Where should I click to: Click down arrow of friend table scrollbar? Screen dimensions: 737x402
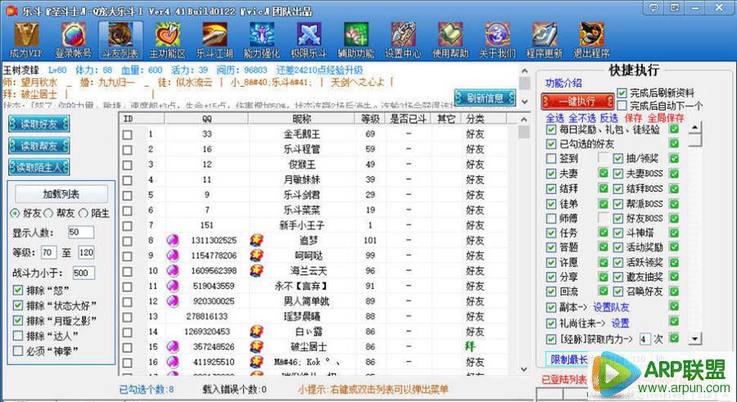(x=524, y=369)
